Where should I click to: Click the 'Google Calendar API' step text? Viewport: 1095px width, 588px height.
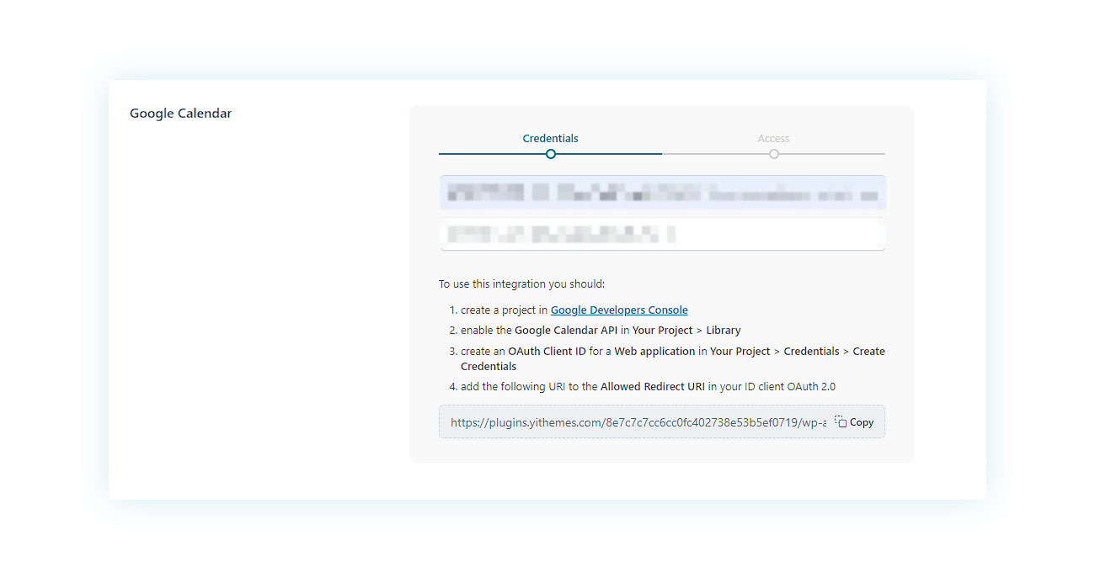[566, 331]
